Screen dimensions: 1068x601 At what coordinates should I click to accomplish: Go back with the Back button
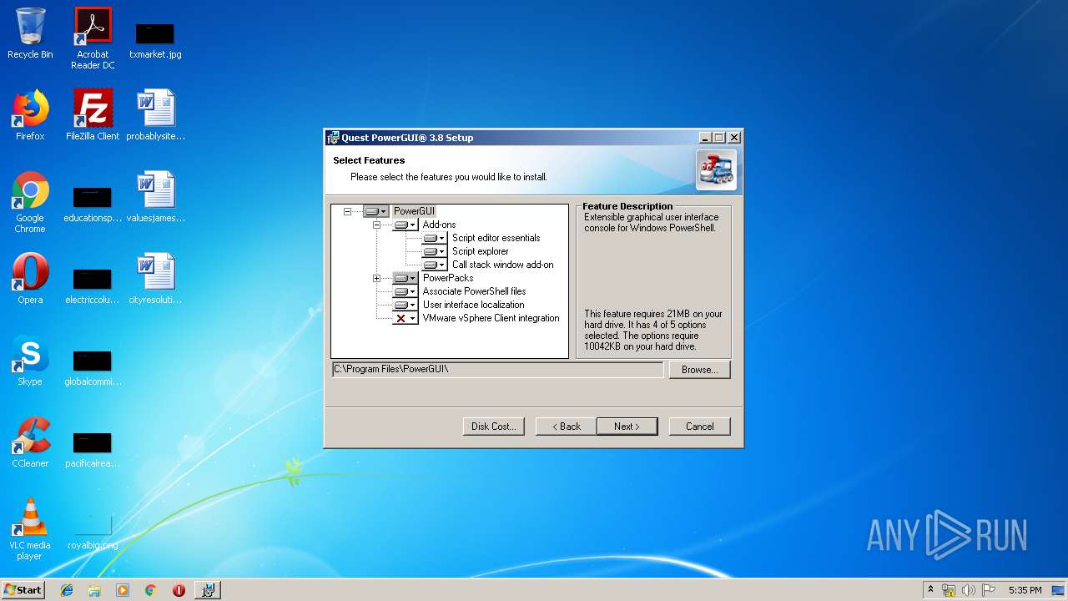(x=566, y=427)
